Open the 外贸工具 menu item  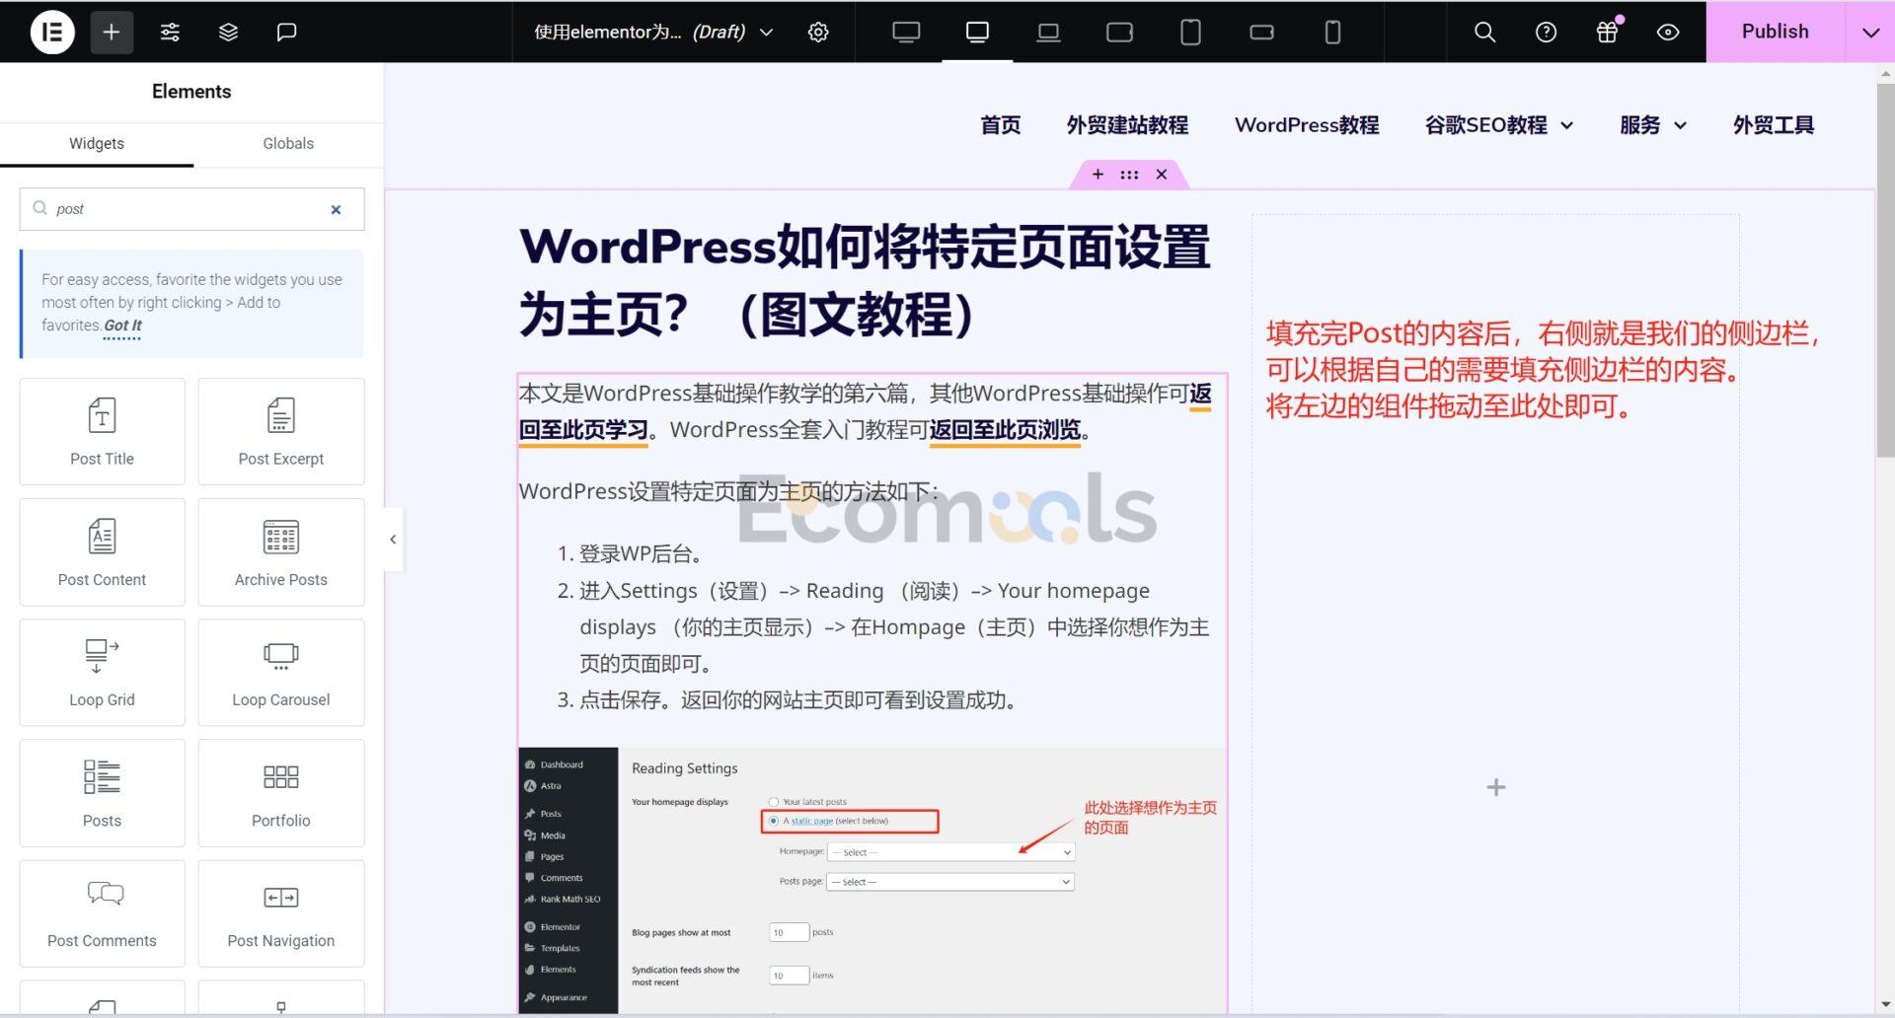[x=1774, y=125]
